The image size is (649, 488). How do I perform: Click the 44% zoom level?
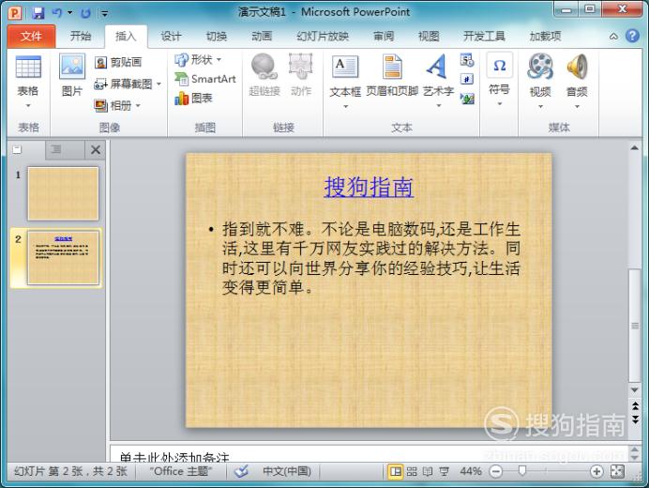[471, 471]
